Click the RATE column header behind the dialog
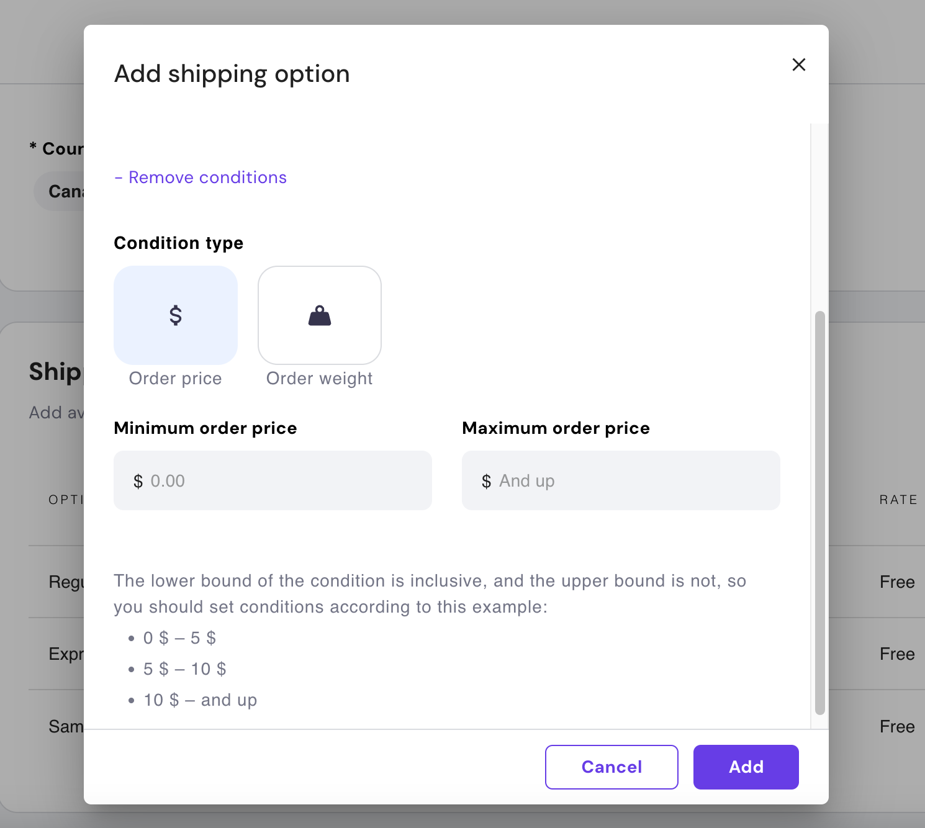The width and height of the screenshot is (925, 828). 898,499
